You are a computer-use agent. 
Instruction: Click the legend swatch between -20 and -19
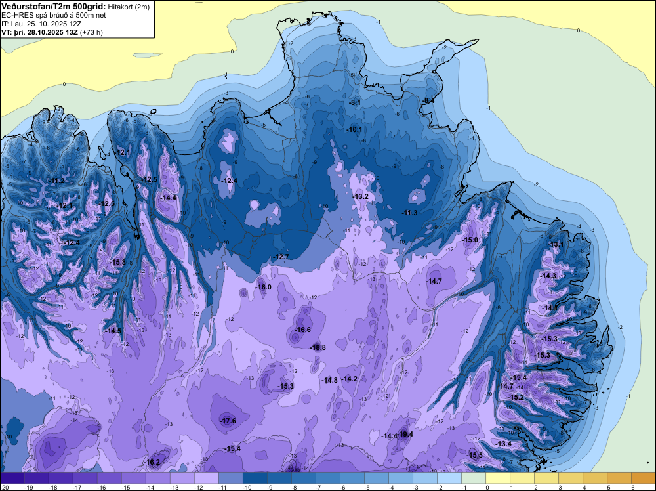pos(12,477)
